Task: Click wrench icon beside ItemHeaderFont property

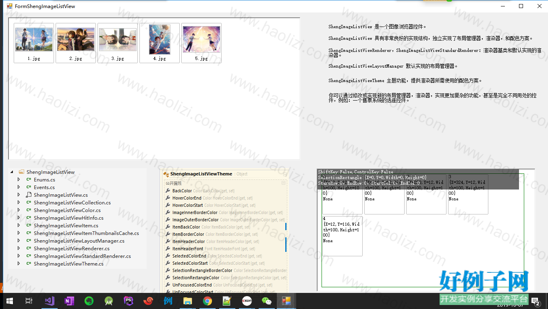Action: click(x=168, y=249)
